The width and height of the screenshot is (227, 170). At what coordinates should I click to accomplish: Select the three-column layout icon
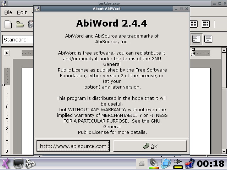point(206,24)
